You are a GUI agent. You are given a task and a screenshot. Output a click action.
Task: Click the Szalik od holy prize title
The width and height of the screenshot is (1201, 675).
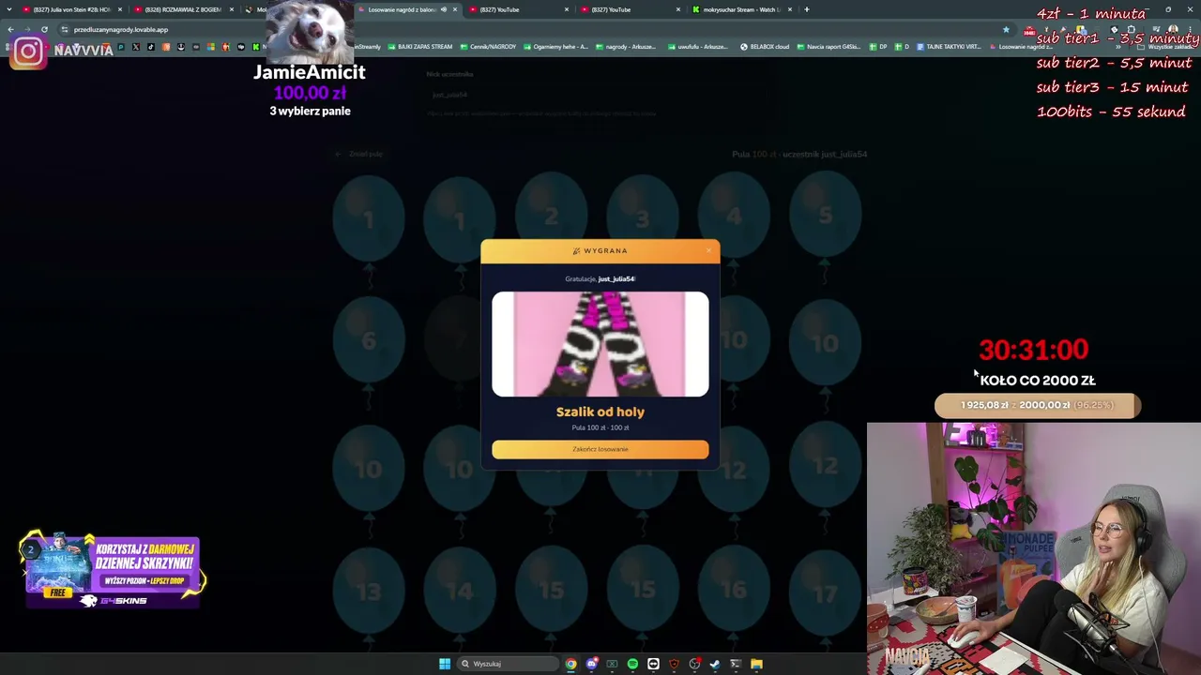tap(600, 412)
